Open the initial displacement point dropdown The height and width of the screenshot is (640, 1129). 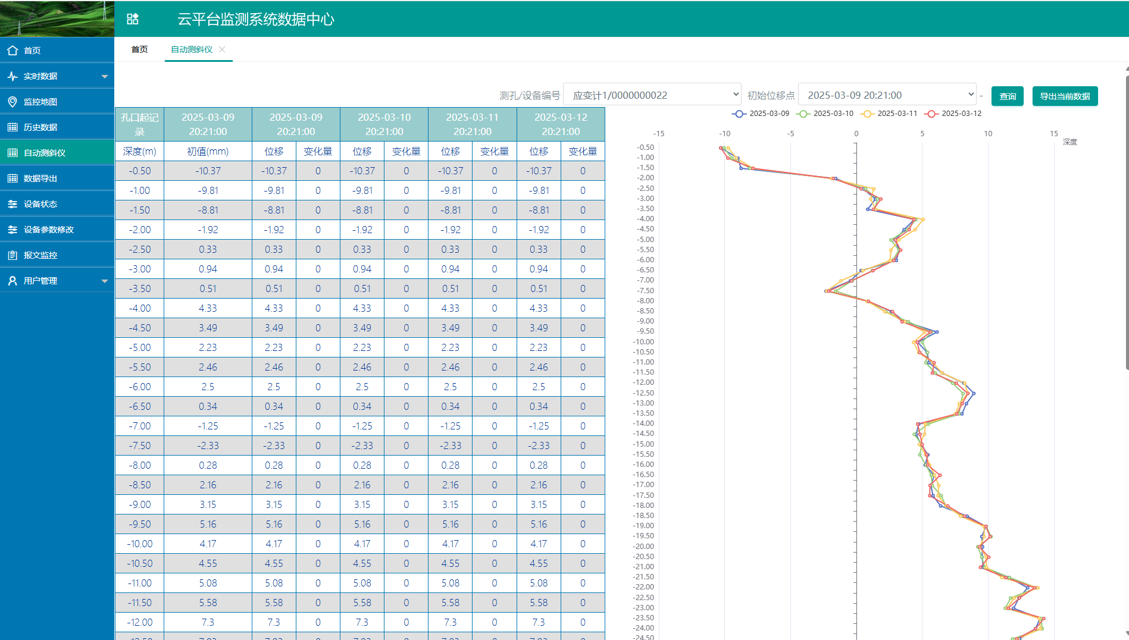[887, 95]
